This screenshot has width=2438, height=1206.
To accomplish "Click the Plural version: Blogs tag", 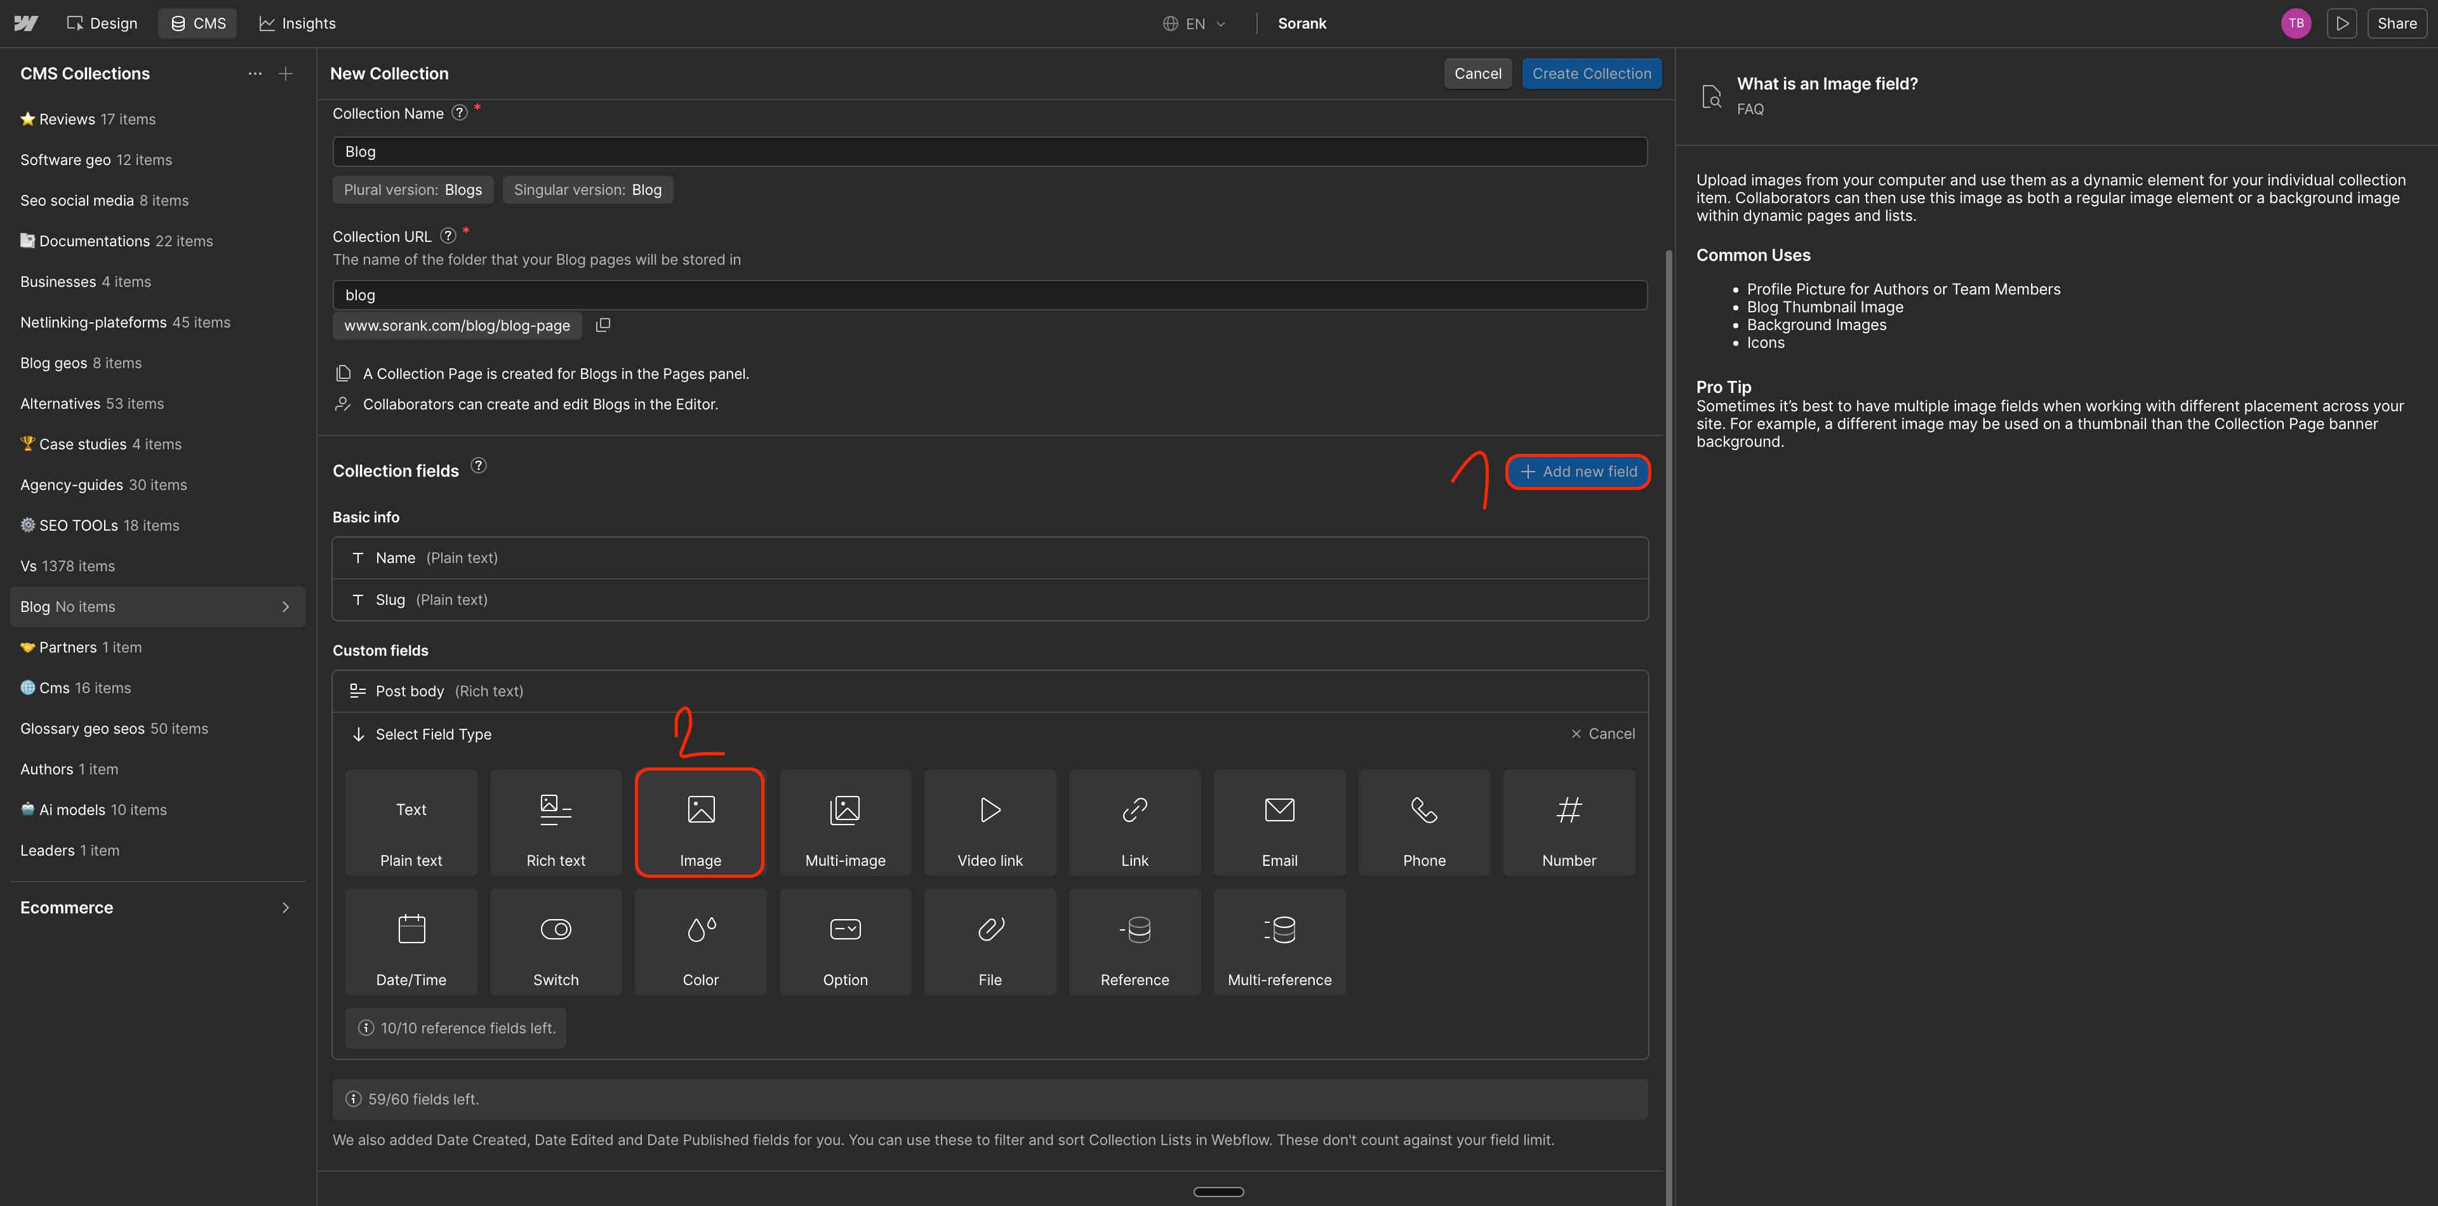I will coord(413,189).
